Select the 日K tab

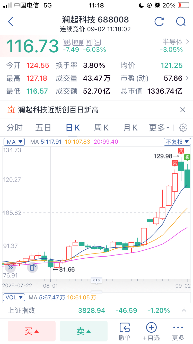pos(73,128)
